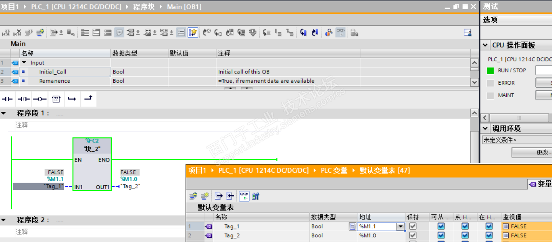Click the 地址 column header in tag table

point(380,217)
